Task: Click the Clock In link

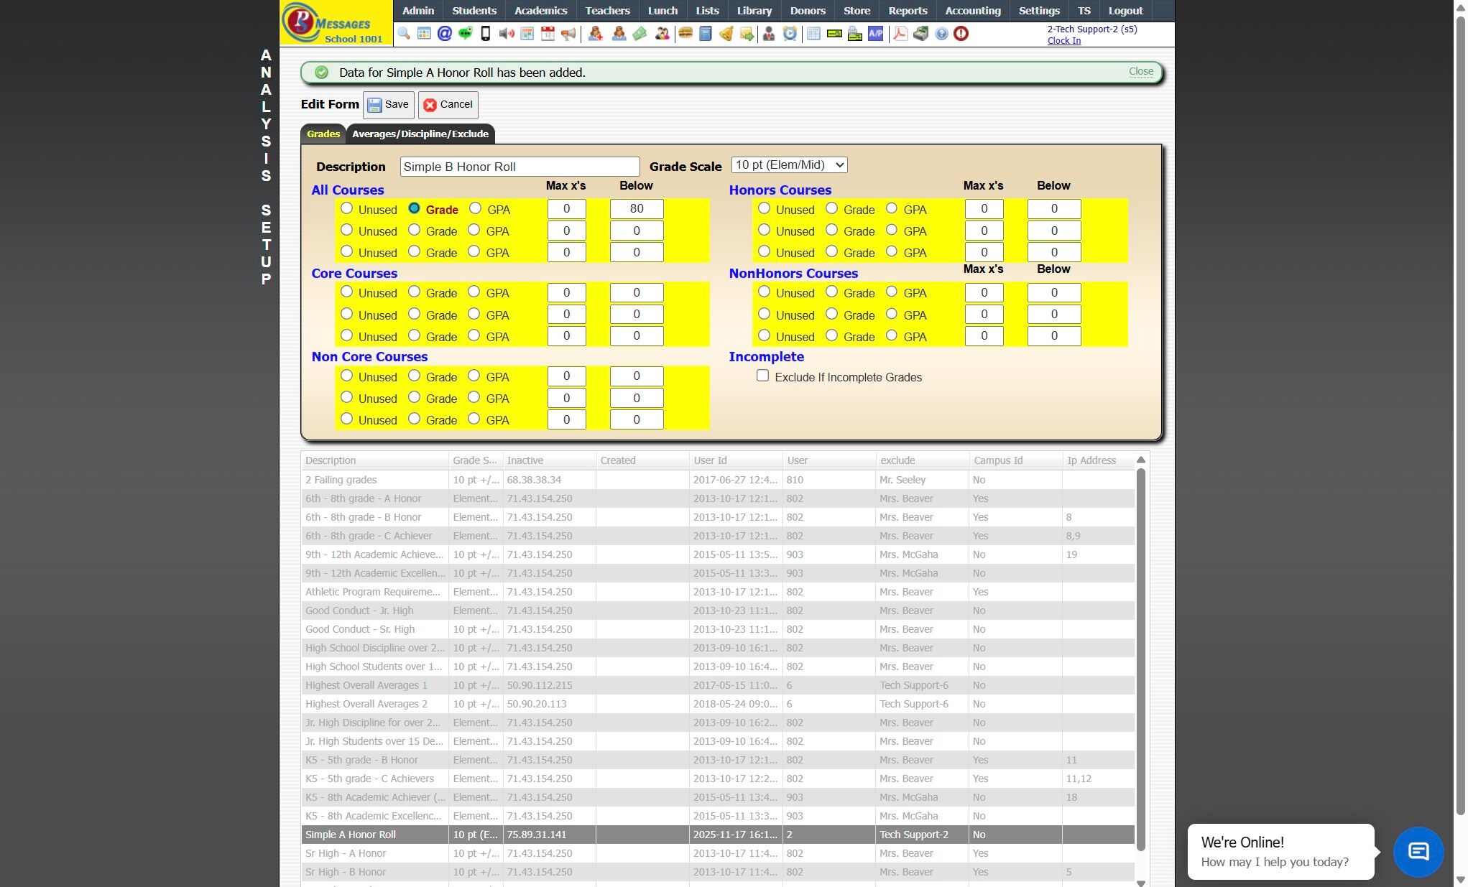Action: (x=1063, y=41)
